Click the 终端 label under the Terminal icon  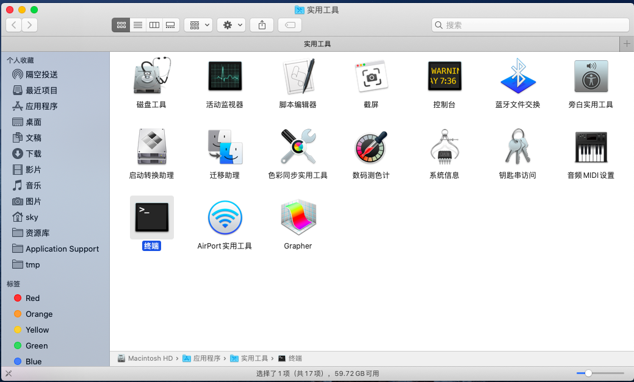click(151, 246)
